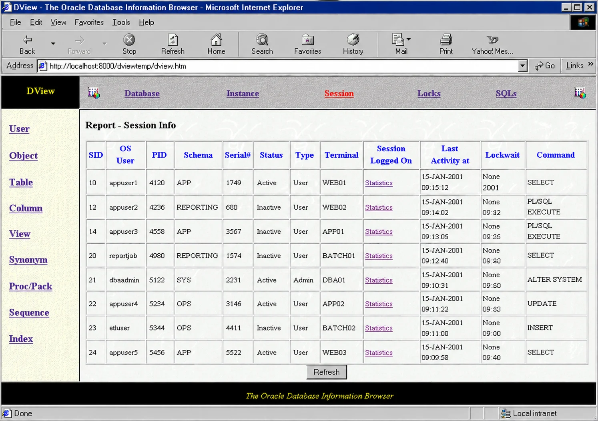Open the Back history dropdown arrow
598x421 pixels.
tap(53, 43)
